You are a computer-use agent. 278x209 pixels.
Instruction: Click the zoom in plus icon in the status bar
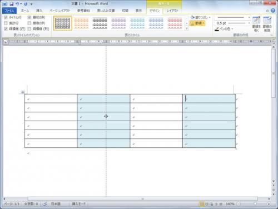tap(269, 204)
